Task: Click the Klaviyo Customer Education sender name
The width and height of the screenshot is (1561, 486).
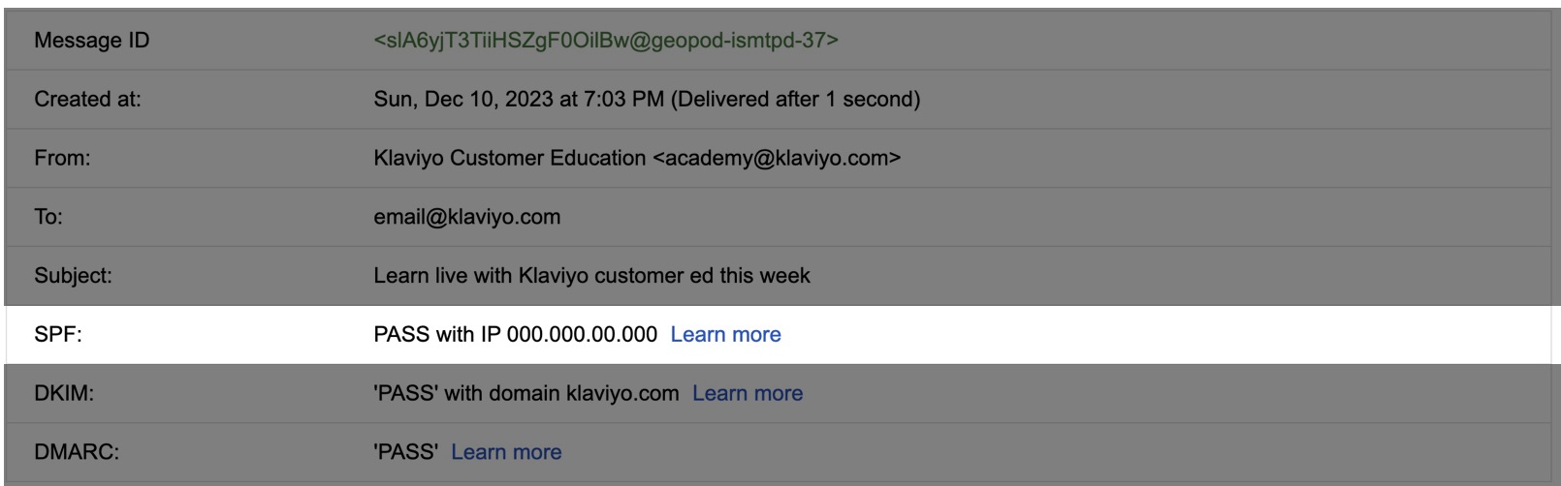Action: click(x=509, y=159)
